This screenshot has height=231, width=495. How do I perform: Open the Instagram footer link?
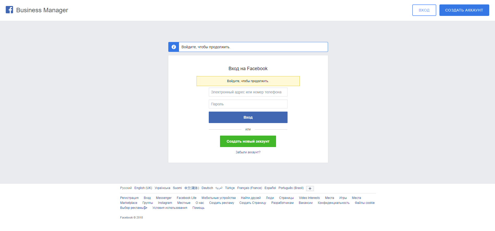165,203
